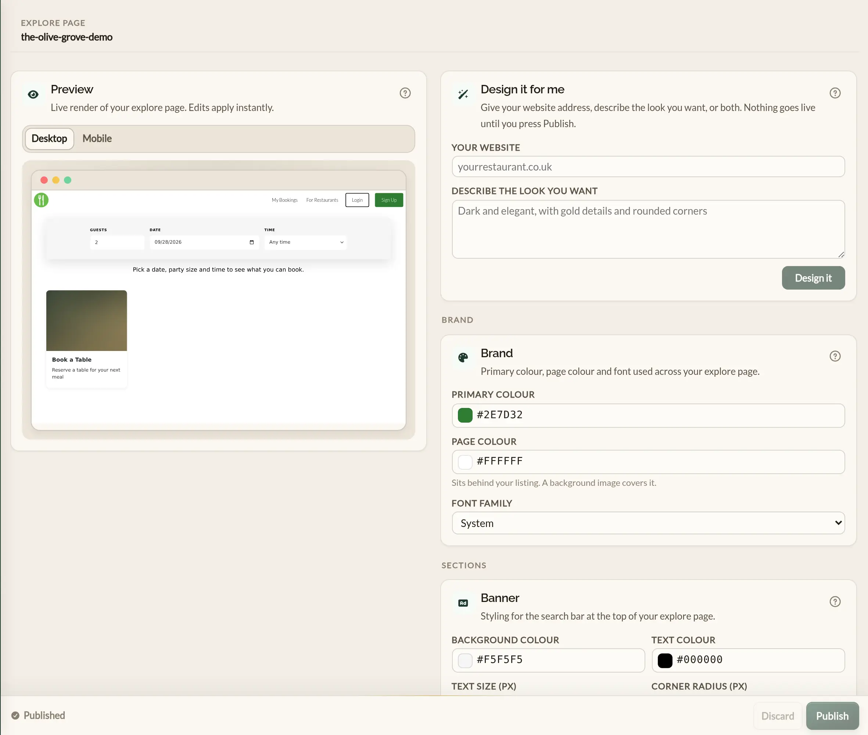Click the date field showing 09/28/2026
The image size is (868, 735).
204,242
